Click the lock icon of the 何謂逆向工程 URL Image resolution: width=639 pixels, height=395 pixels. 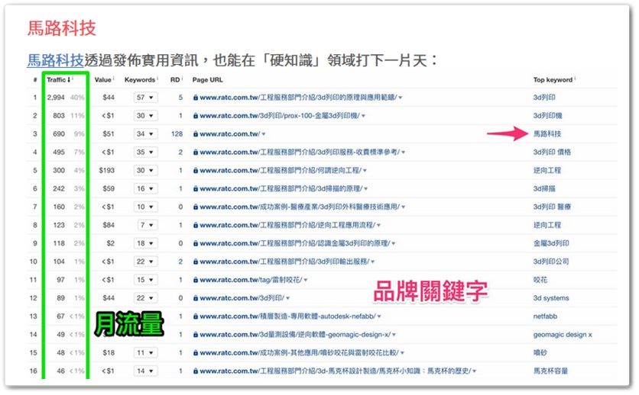pyautogui.click(x=196, y=171)
